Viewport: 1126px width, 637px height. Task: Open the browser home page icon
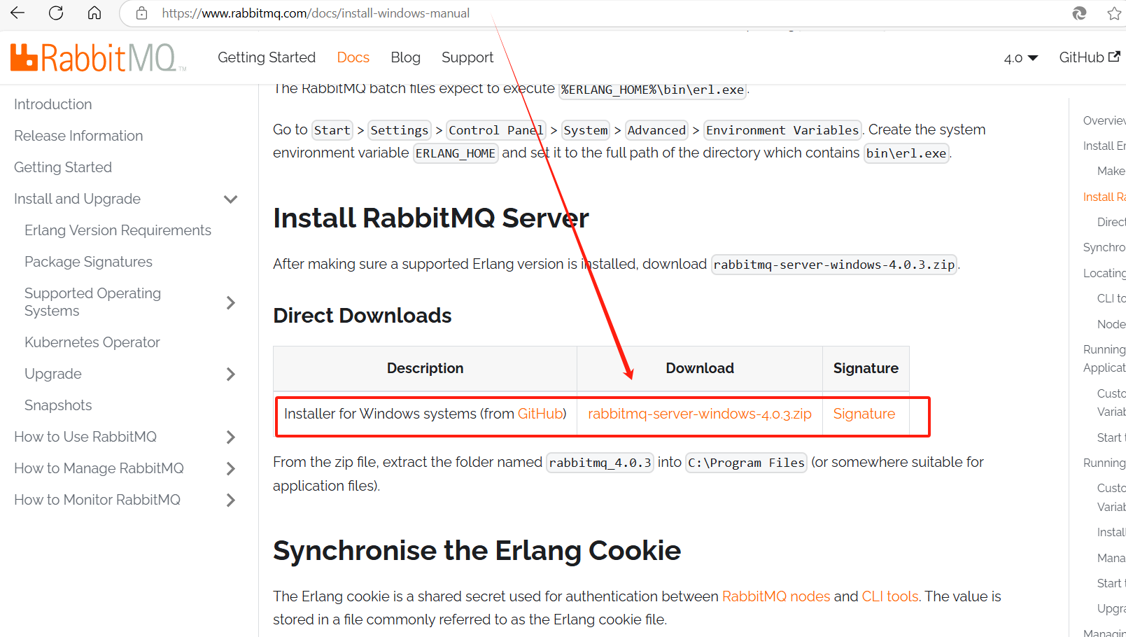coord(94,13)
